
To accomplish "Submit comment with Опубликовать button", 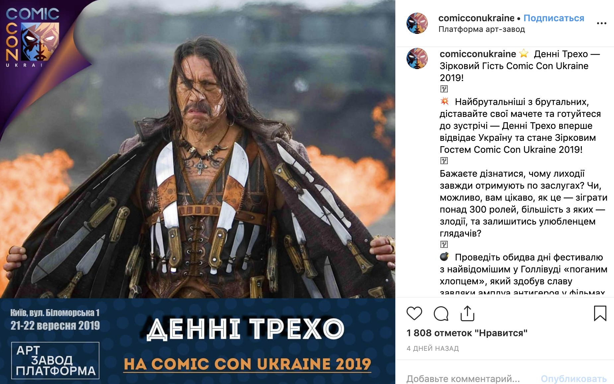I will [x=574, y=379].
